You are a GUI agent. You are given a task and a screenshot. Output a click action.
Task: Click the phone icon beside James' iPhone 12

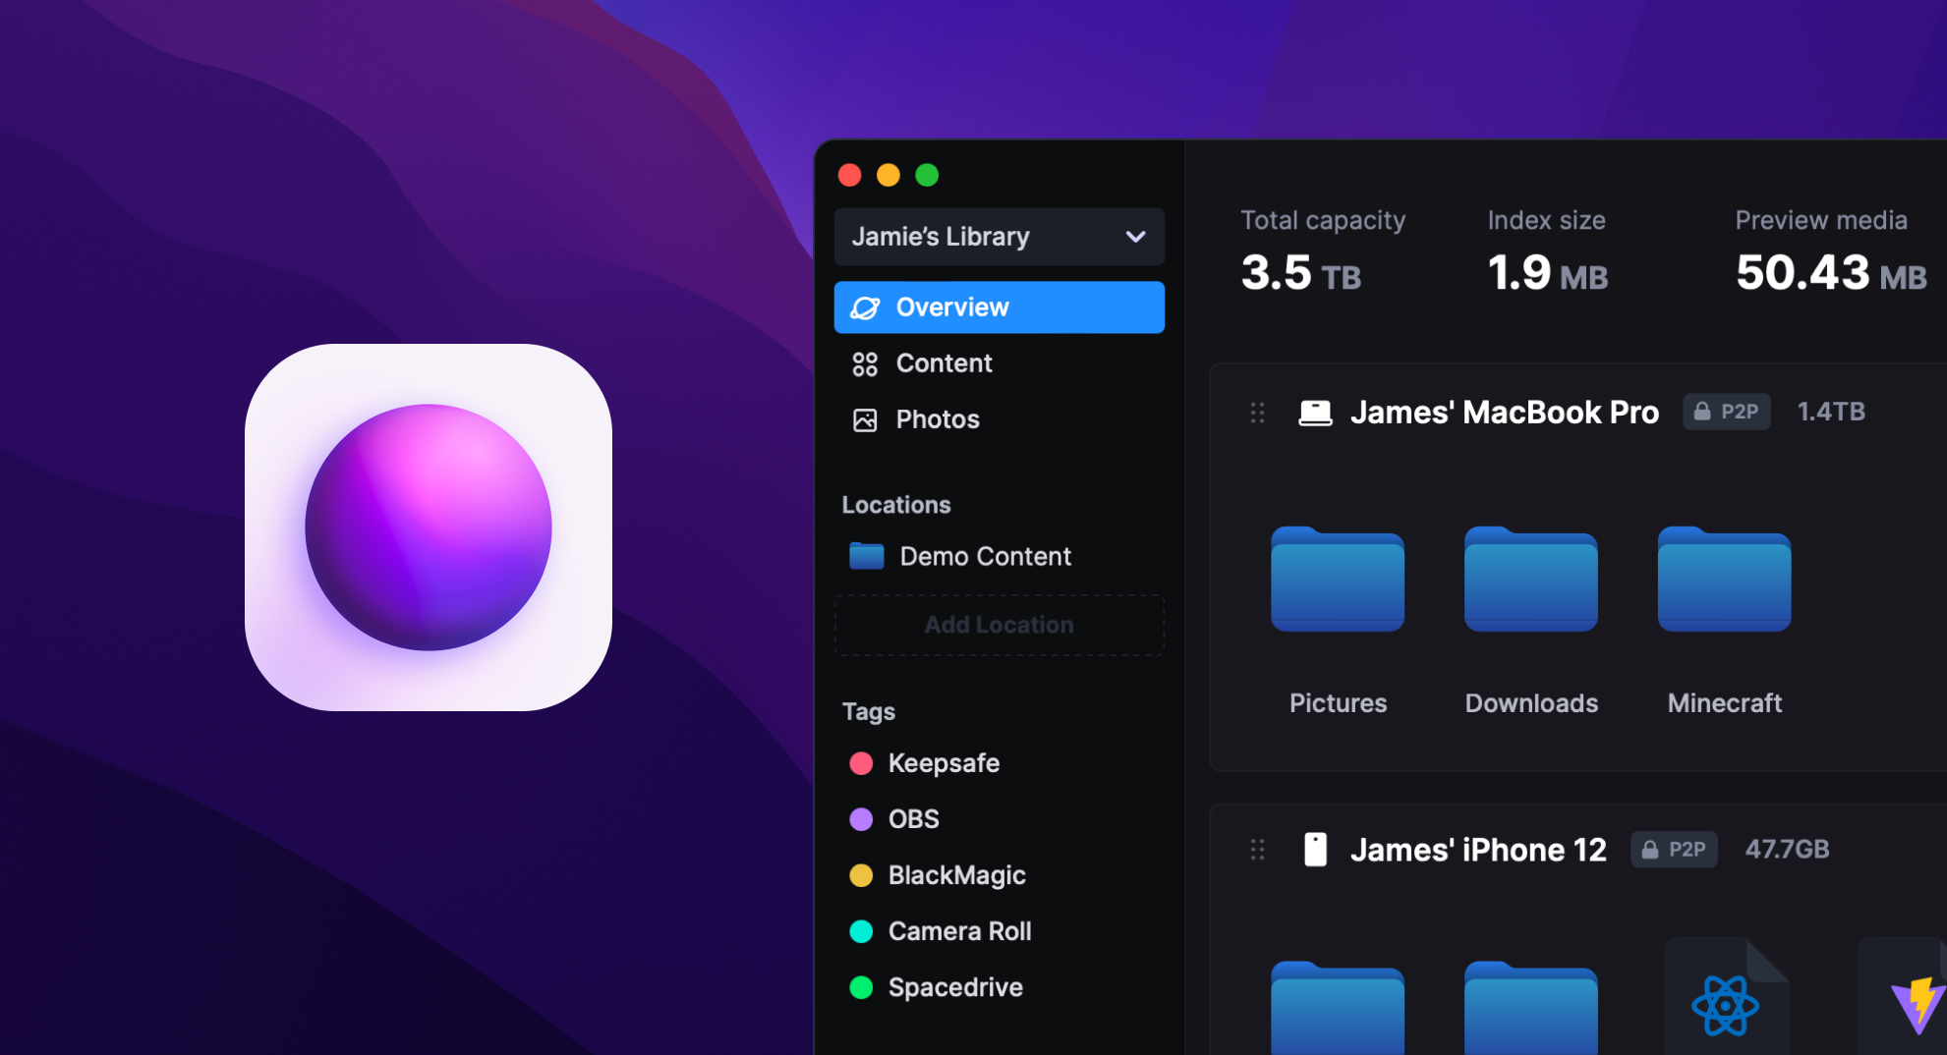(x=1315, y=849)
